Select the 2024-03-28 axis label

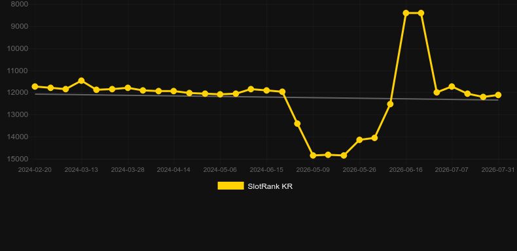point(128,170)
